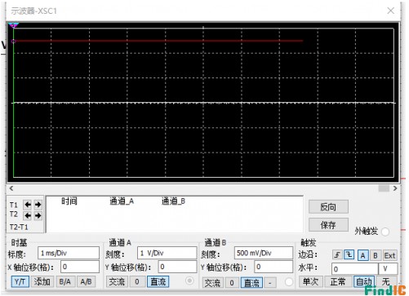Viewport: 409px width, 296px height.
Task: Open Channel A 1 V/Div scale field
Action: tap(167, 253)
